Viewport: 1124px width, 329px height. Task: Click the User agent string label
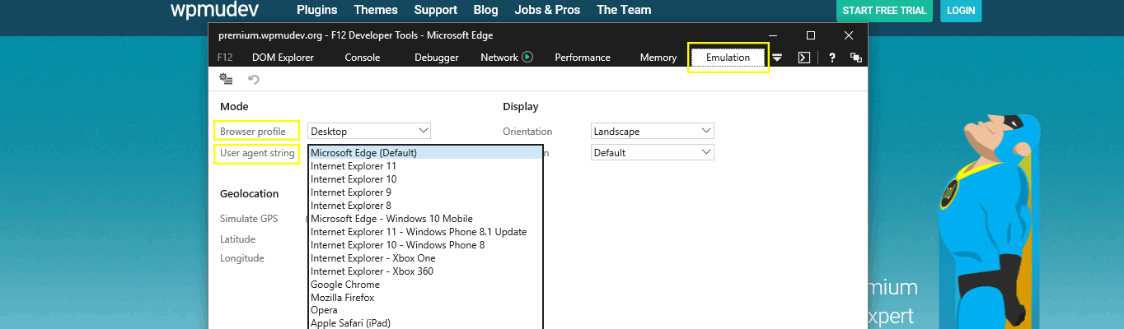pos(257,153)
